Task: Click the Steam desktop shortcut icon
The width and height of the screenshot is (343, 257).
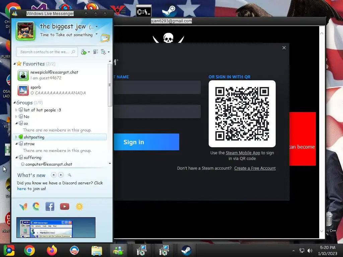Action: tap(169, 11)
